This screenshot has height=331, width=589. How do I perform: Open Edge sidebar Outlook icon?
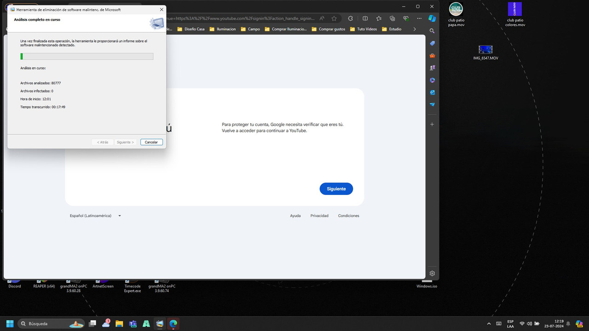pyautogui.click(x=432, y=92)
